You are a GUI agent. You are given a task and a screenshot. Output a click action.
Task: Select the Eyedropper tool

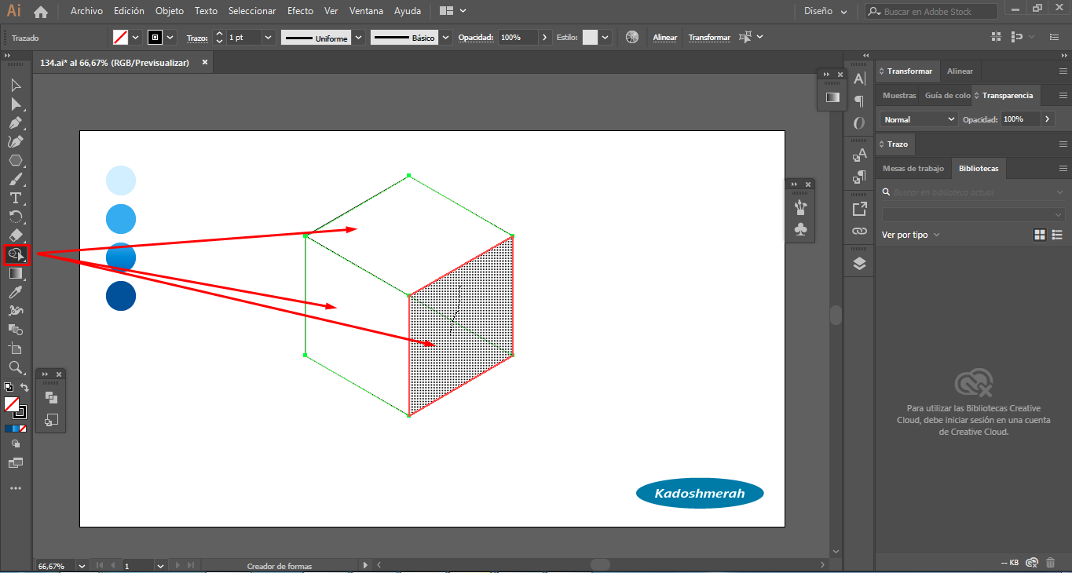16,292
